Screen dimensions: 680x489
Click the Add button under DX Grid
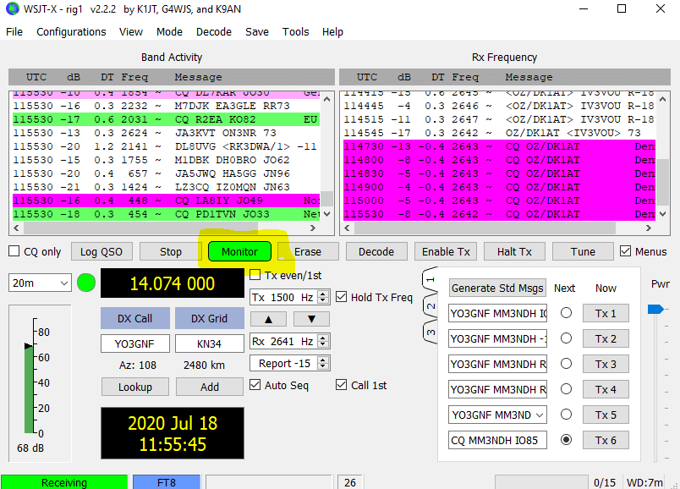[210, 387]
